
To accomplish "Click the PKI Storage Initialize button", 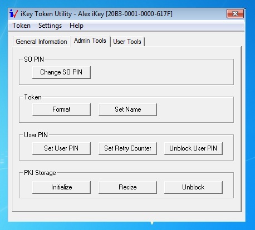I will point(61,187).
